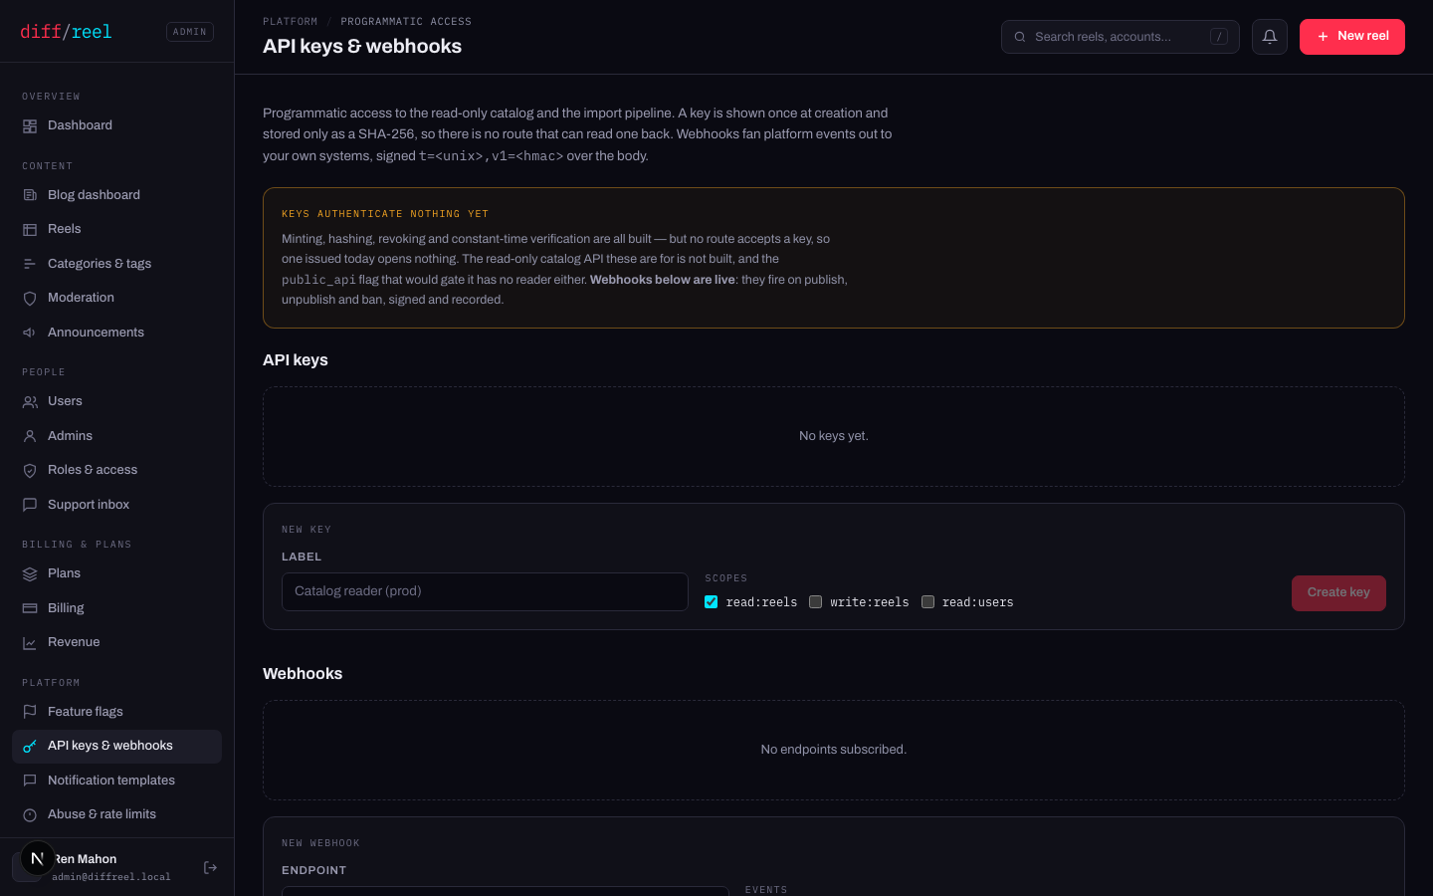
Task: Click the Announcements megaphone icon
Action: [x=30, y=333]
